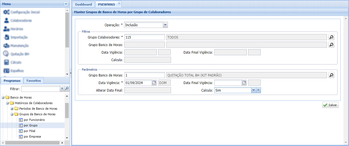This screenshot has height=146, width=349.
Task: Switch to the Favoritos tab
Action: (x=34, y=81)
